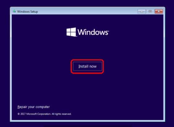Click the trademark symbol after Windows
The height and width of the screenshot is (127, 174).
[108, 31]
